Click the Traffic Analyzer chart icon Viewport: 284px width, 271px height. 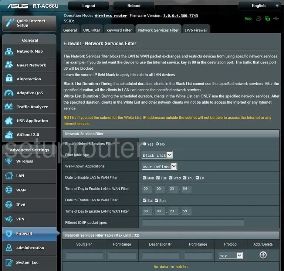[x=9, y=106]
